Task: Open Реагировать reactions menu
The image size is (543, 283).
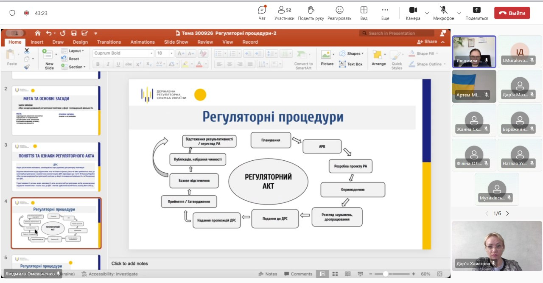Action: coord(339,13)
